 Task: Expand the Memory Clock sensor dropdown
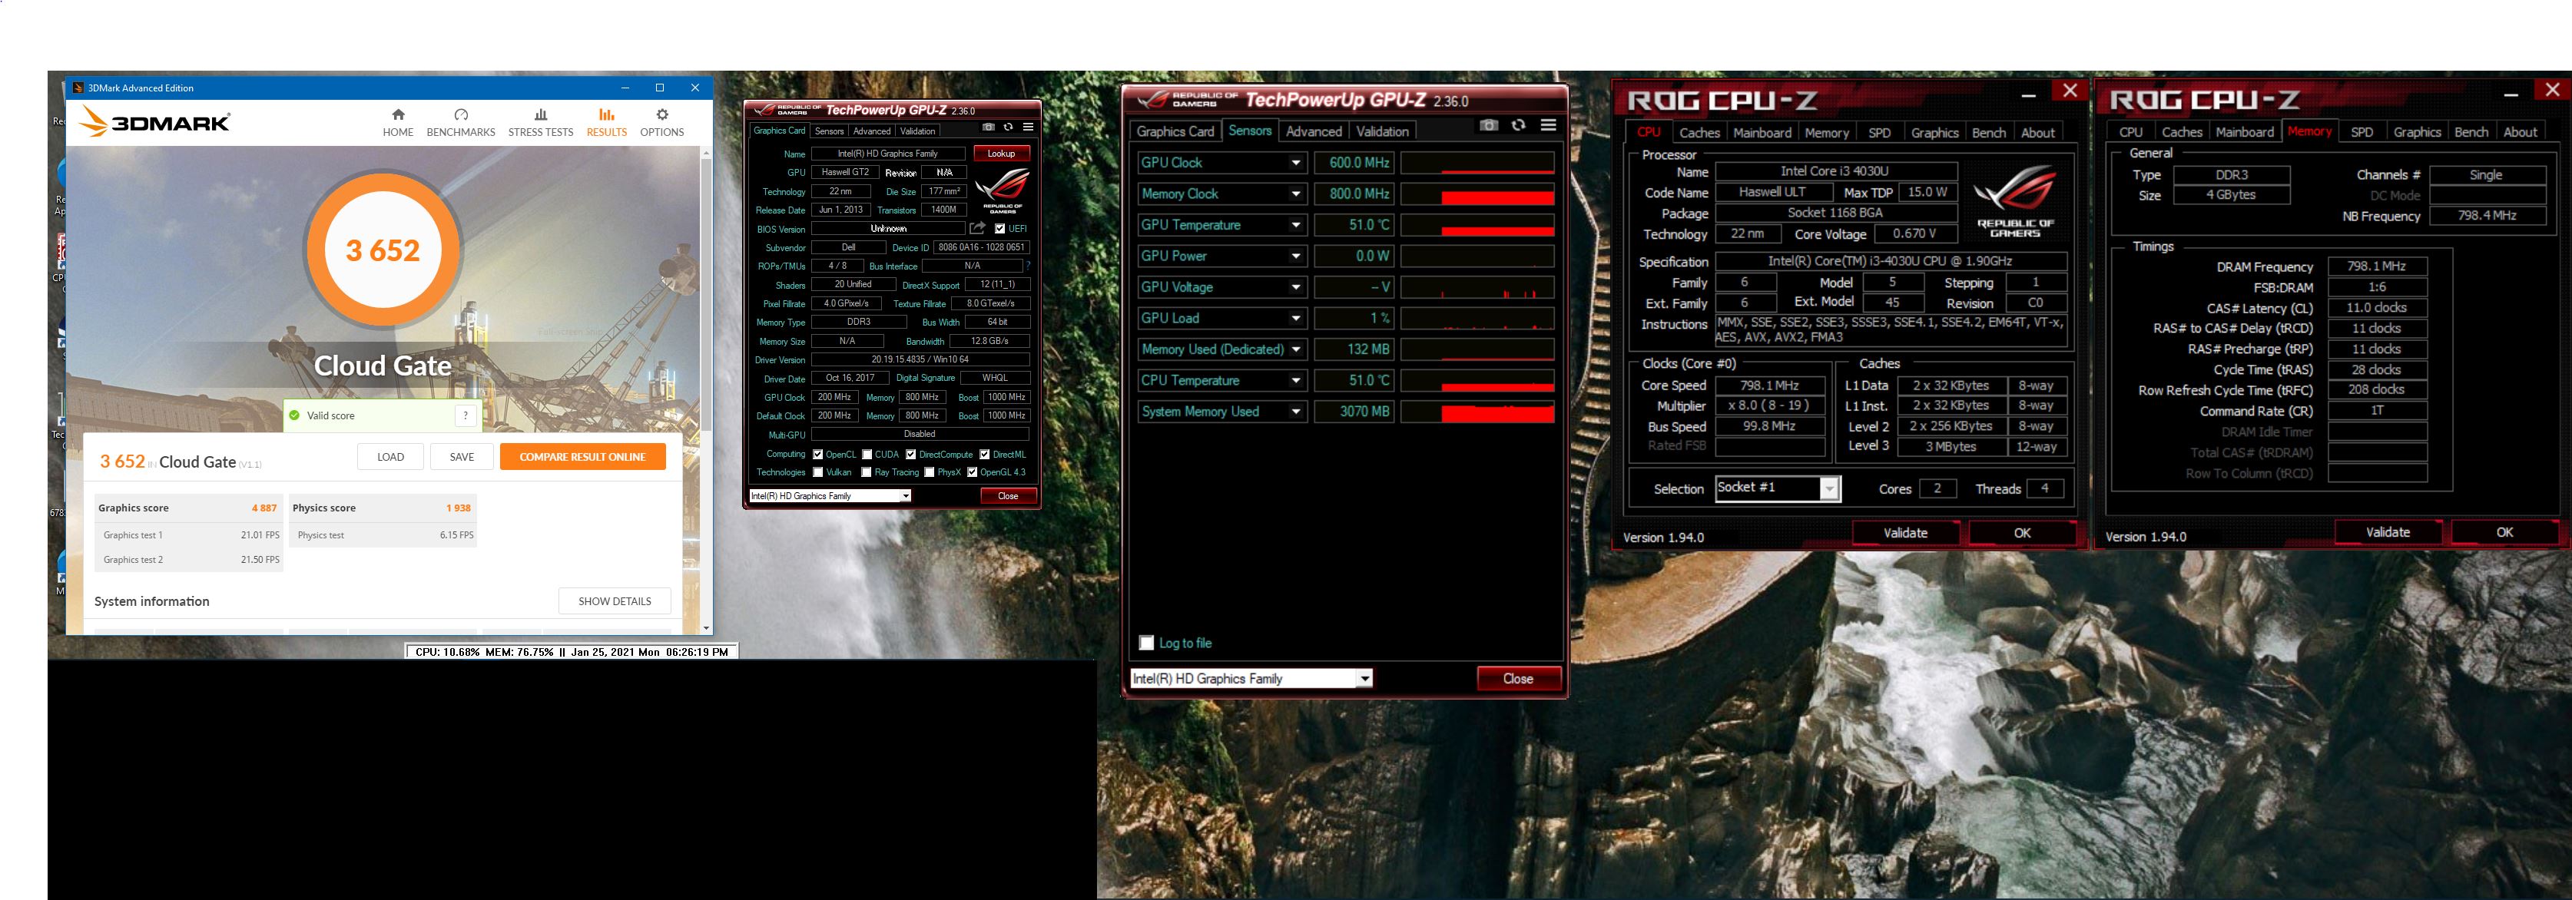[x=1295, y=194]
